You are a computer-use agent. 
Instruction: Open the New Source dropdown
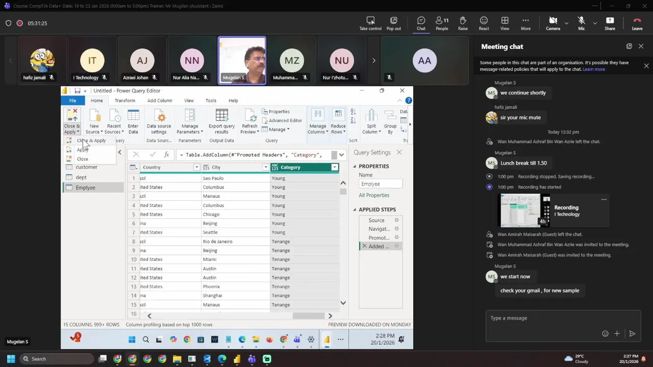[x=94, y=121]
